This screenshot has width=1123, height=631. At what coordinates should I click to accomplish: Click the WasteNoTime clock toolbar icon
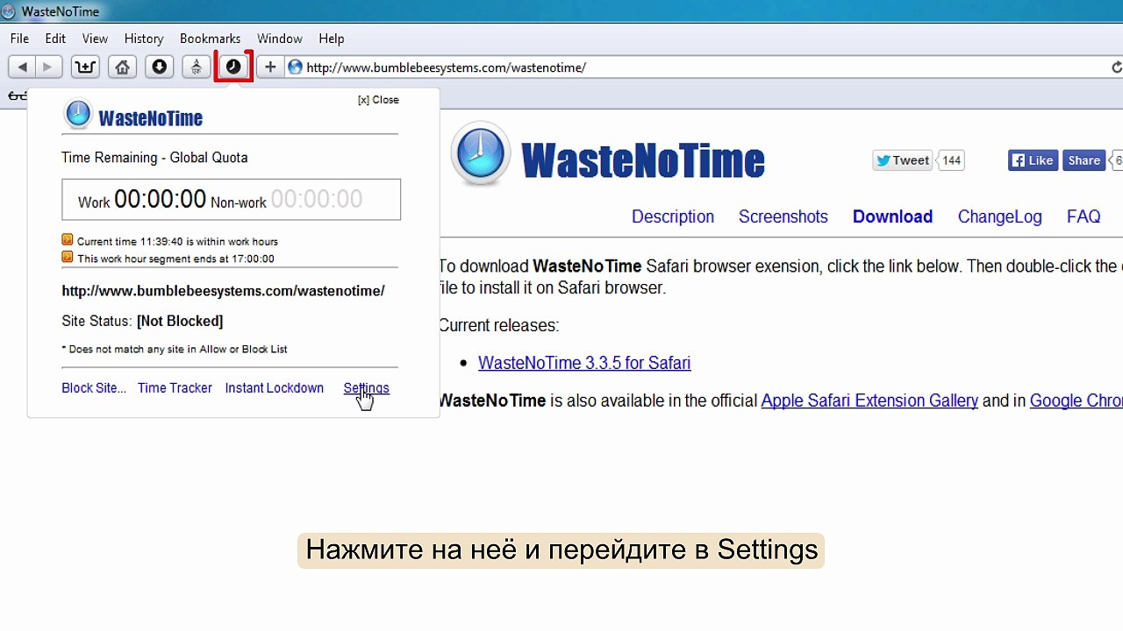(x=233, y=67)
